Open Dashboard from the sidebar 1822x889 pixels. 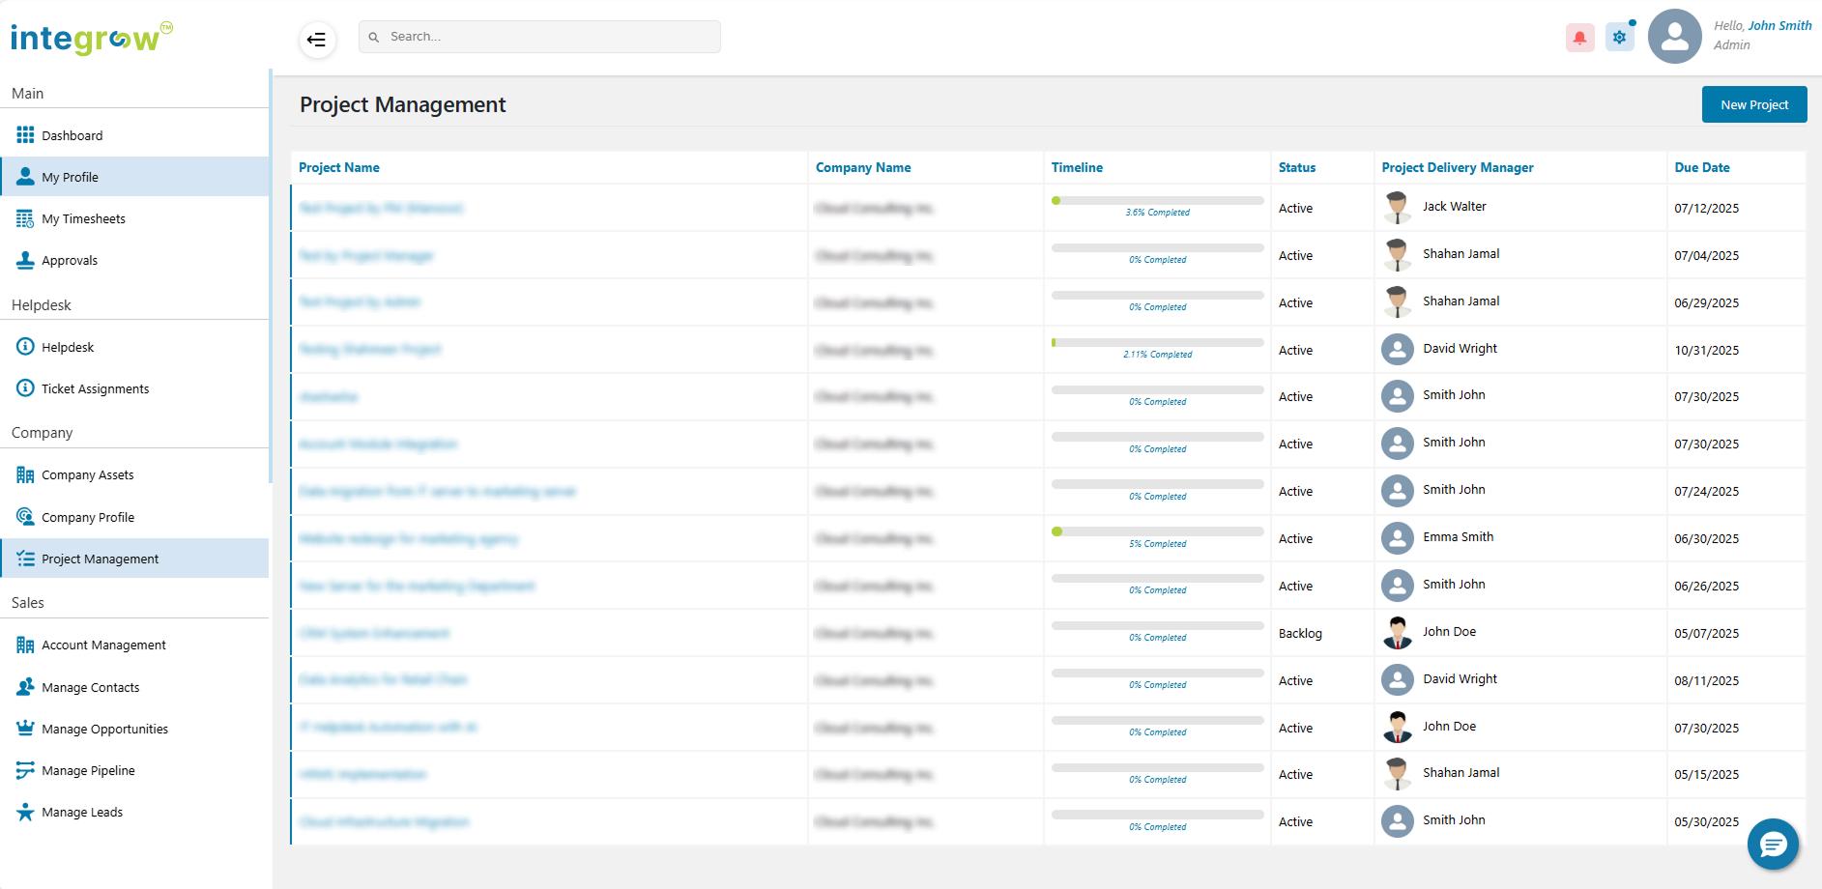(72, 135)
